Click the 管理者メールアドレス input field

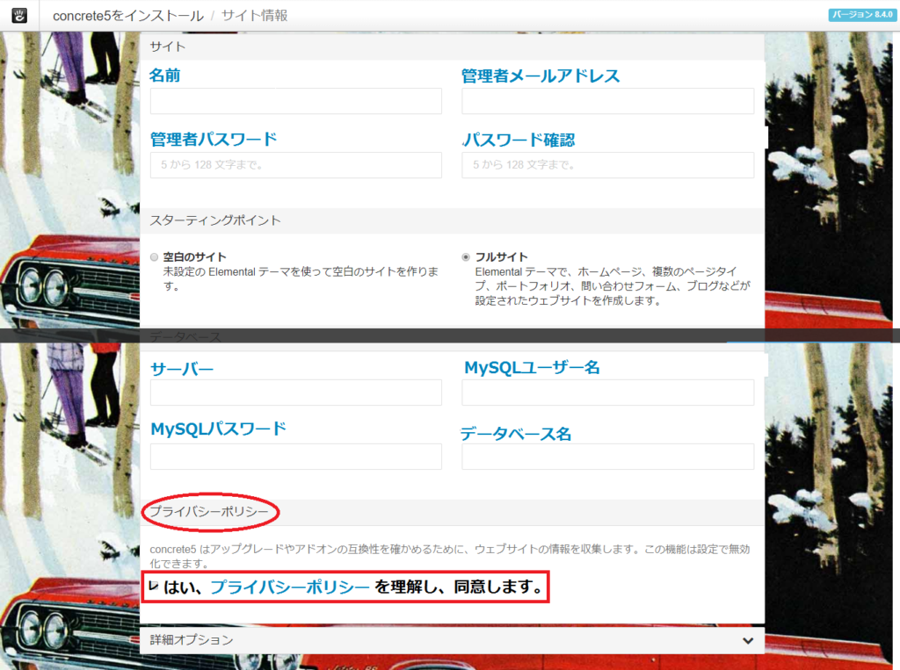pyautogui.click(x=607, y=102)
